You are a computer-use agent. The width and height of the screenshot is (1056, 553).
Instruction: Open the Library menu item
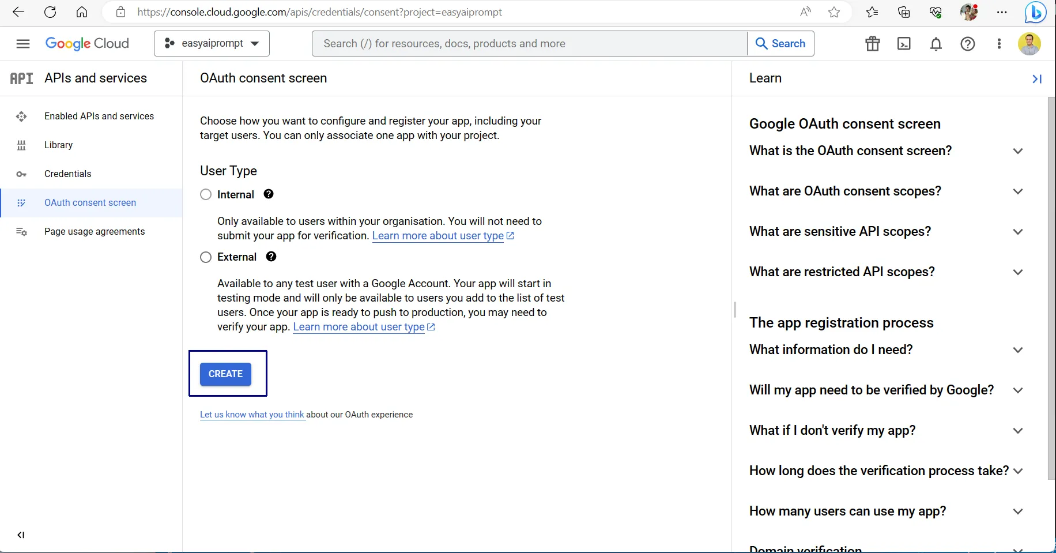point(92,145)
